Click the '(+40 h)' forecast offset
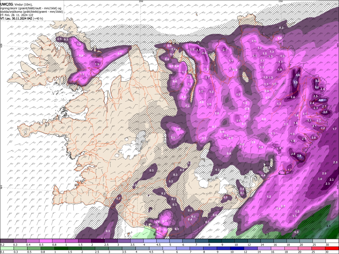 tap(38, 19)
